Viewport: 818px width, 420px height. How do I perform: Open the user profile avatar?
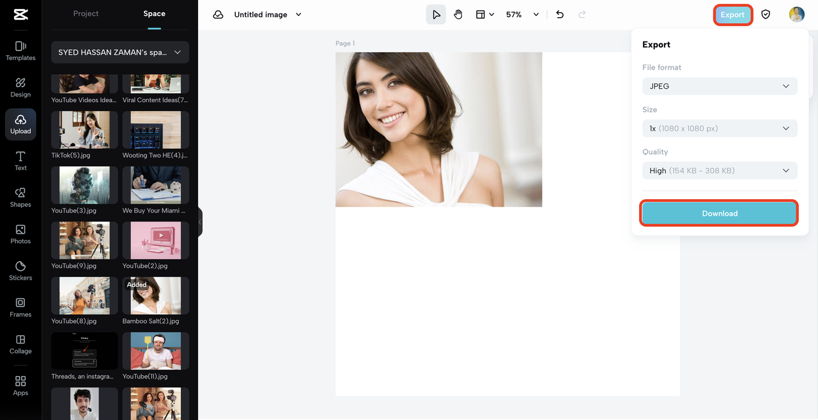click(x=796, y=15)
